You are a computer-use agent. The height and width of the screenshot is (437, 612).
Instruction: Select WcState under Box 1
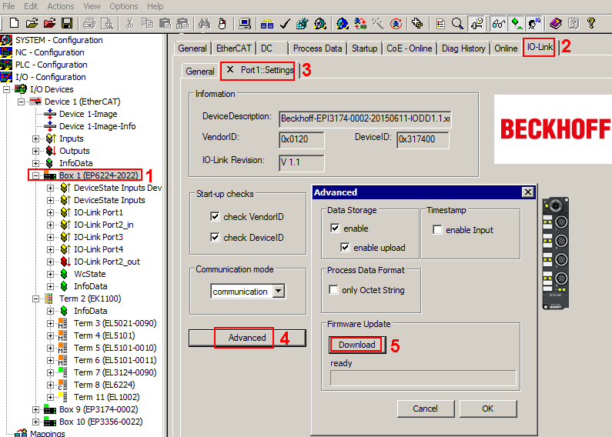(x=90, y=274)
